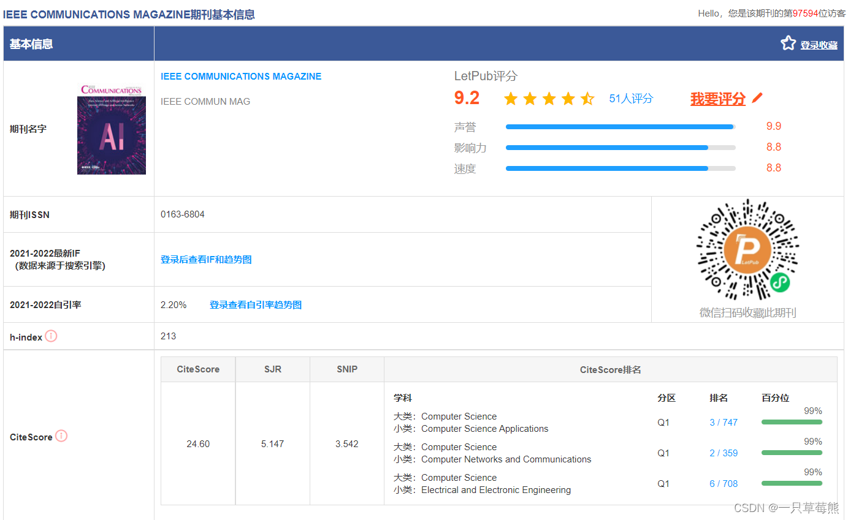The height and width of the screenshot is (520, 848).
Task: Click the SNIP column header
Action: [347, 369]
